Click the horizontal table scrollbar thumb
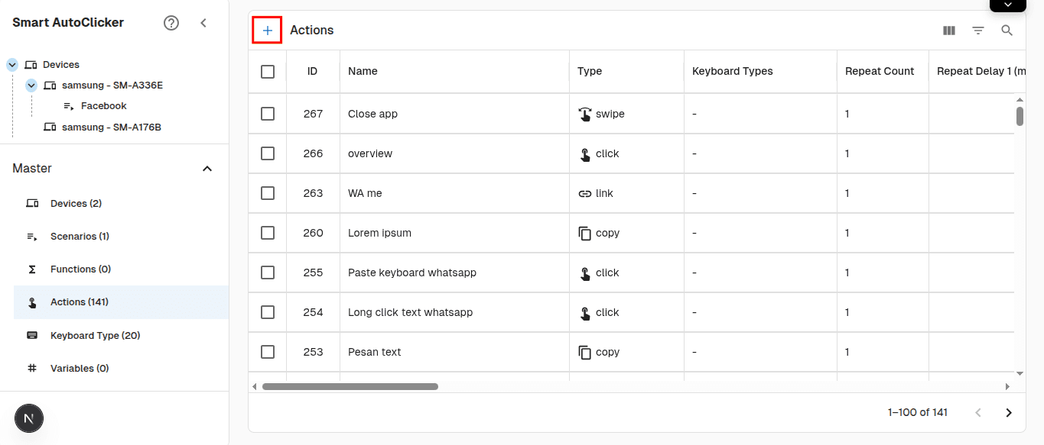The height and width of the screenshot is (445, 1044). pyautogui.click(x=350, y=386)
